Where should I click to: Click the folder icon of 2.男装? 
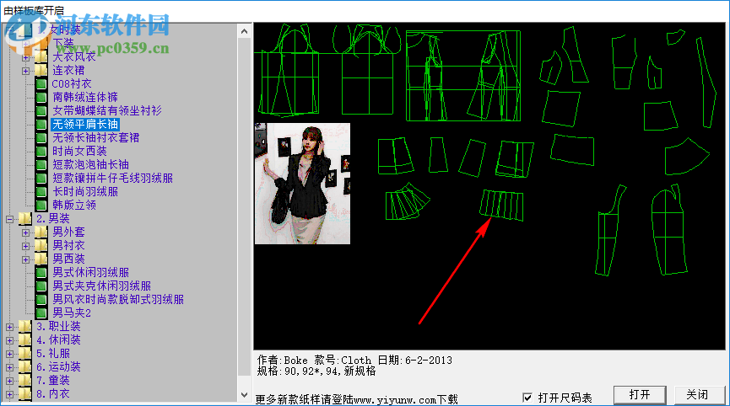[24, 219]
